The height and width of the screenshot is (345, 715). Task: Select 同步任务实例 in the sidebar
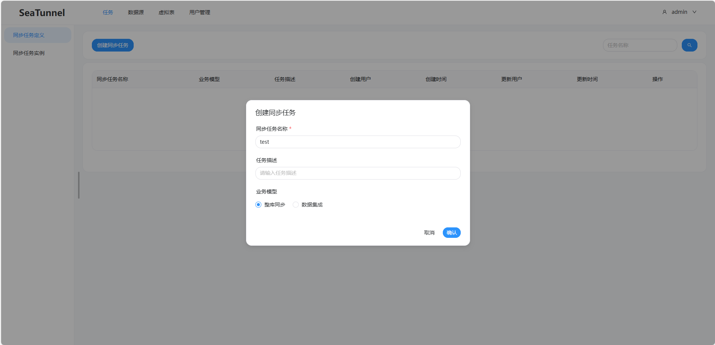(x=38, y=53)
